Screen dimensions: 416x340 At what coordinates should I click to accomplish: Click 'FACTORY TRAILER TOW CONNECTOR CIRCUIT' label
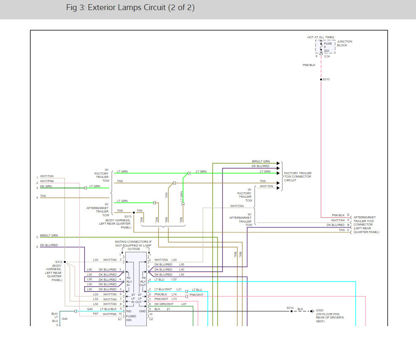coord(298,177)
